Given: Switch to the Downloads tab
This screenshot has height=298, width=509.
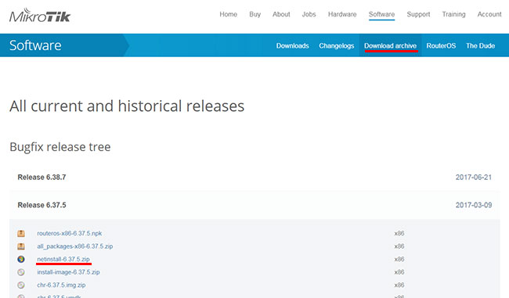Looking at the screenshot, I should coord(293,45).
